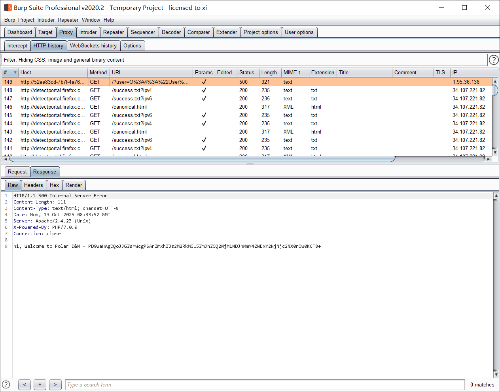Open the User options tab
Image resolution: width=500 pixels, height=392 pixels.
click(x=299, y=32)
